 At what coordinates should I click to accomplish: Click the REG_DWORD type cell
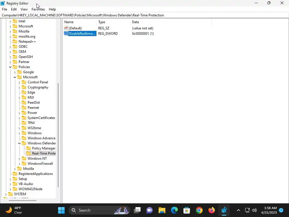(108, 34)
